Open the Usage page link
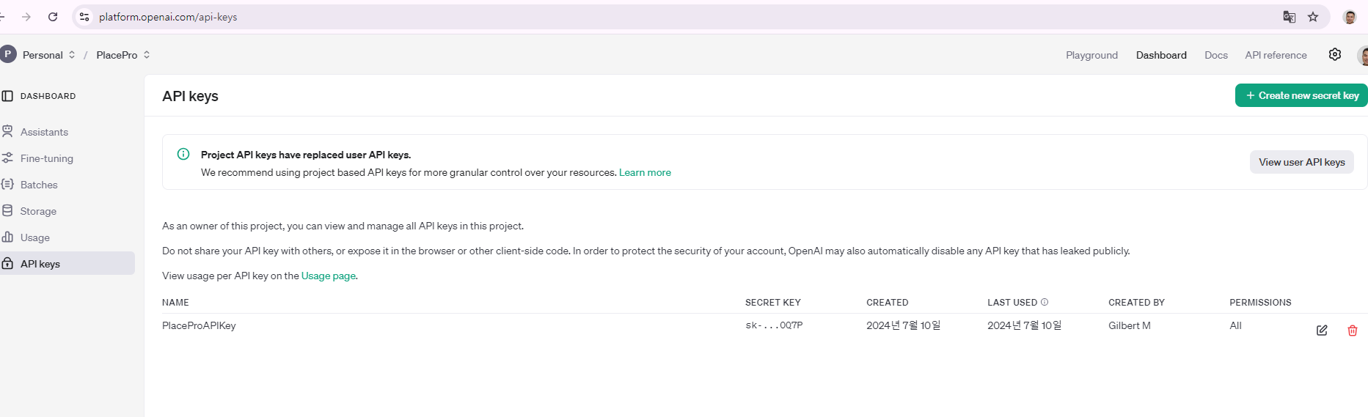 [328, 276]
